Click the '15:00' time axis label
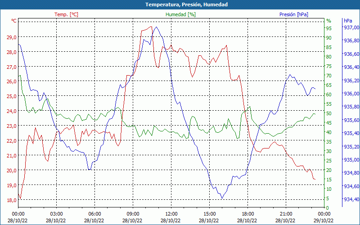 point(209,214)
